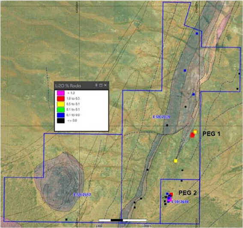Click the red sample marker beside PEG 1
This screenshot has width=243, height=228.
pyautogui.click(x=192, y=135)
